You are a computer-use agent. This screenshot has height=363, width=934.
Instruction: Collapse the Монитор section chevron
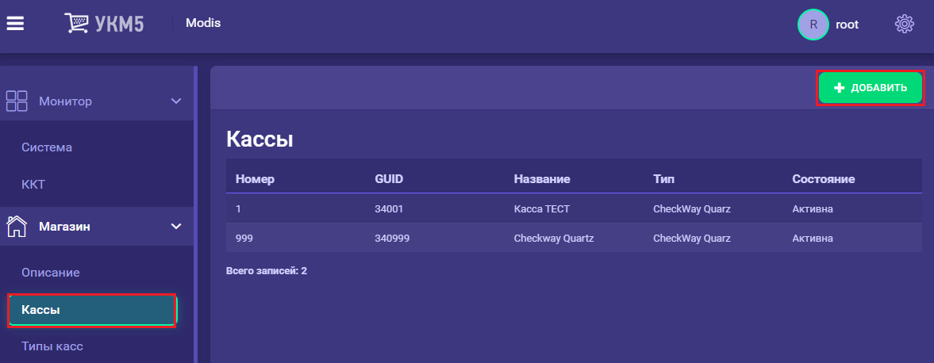click(175, 101)
